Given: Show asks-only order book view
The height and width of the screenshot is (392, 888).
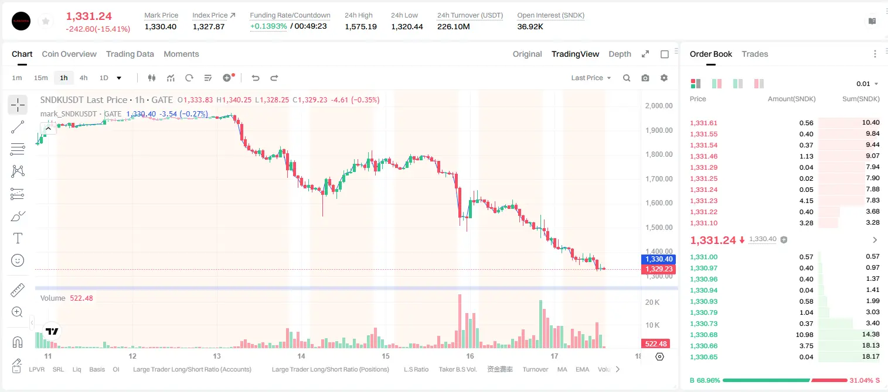Looking at the screenshot, I should click(x=759, y=84).
